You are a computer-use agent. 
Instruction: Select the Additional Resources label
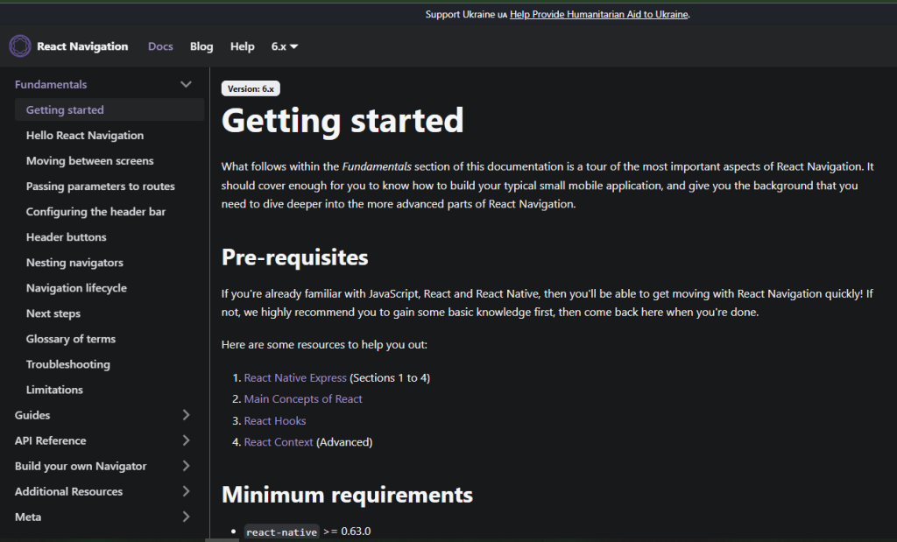pos(68,492)
